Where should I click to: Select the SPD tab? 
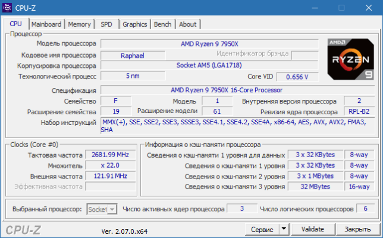(x=106, y=24)
